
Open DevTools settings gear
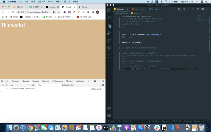95,81
